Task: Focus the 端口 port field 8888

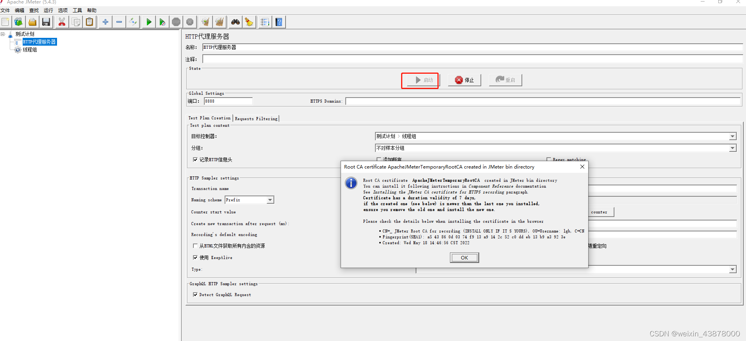Action: 228,101
